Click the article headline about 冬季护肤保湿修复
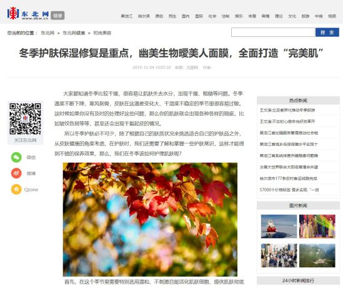This screenshot has width=343, height=288. click(x=171, y=53)
